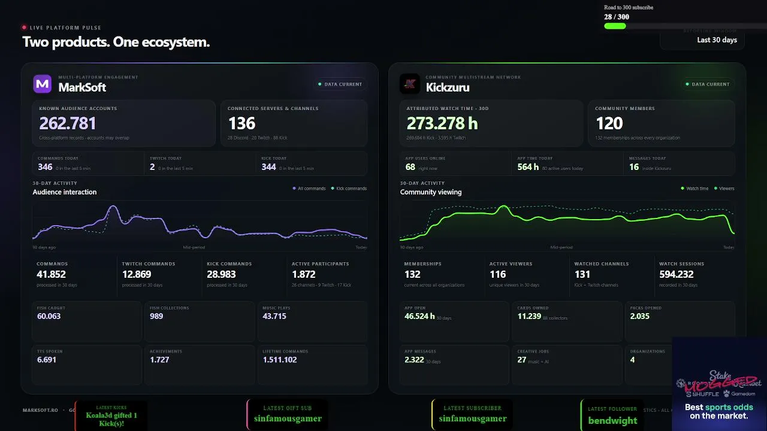Toggle the Kick commands legend series
Screen dimensions: 767x431
[349, 189]
